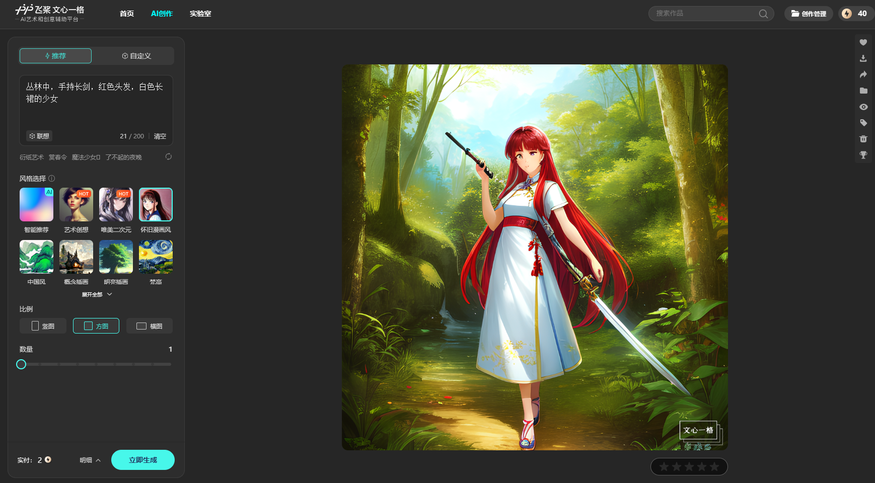This screenshot has width=875, height=483.
Task: Share the artwork using the arrow icon
Action: coord(863,74)
